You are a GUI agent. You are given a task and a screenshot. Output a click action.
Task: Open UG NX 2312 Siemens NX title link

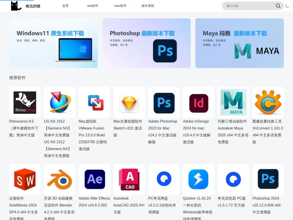(57, 139)
